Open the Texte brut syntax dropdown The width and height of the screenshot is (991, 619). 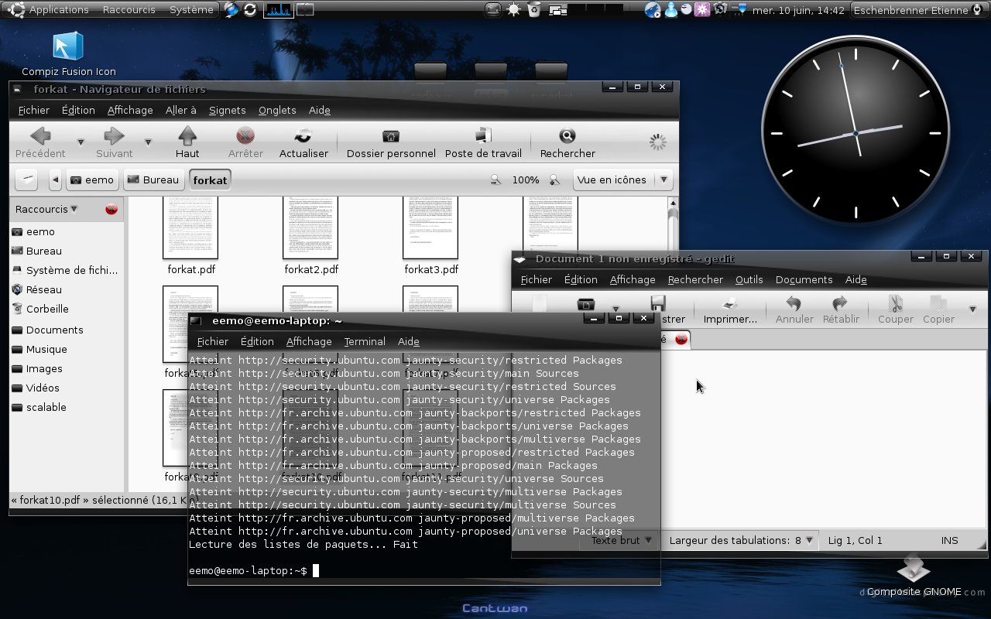point(620,540)
